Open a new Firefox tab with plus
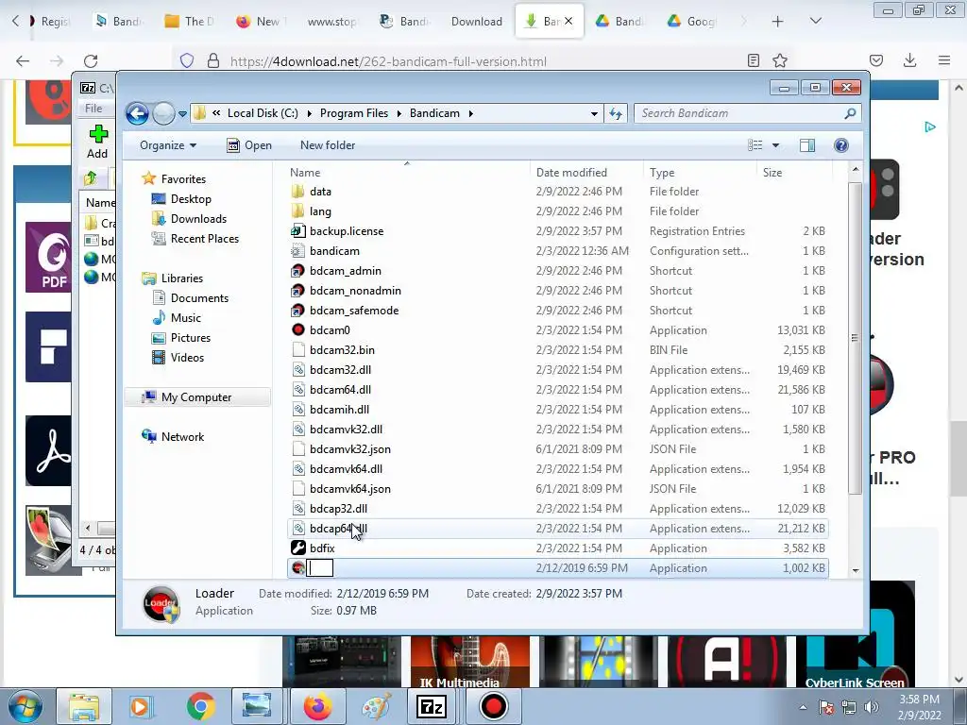967x725 pixels. (x=778, y=22)
